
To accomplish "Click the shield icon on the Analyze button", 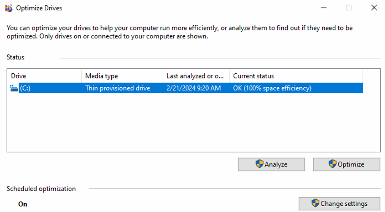I will point(259,164).
